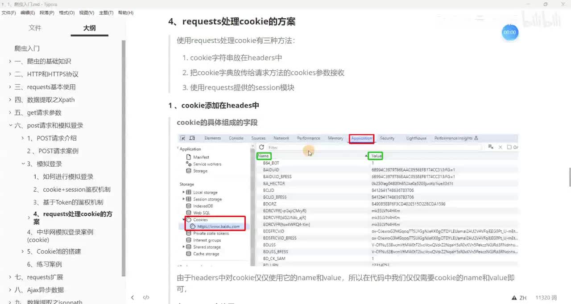Switch sidebar to 文件 tab
571x304 pixels.
point(35,28)
